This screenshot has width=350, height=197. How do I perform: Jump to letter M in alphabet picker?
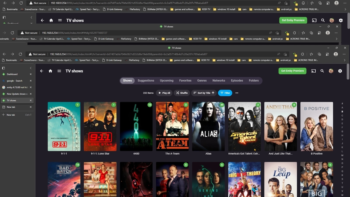click(x=342, y=155)
